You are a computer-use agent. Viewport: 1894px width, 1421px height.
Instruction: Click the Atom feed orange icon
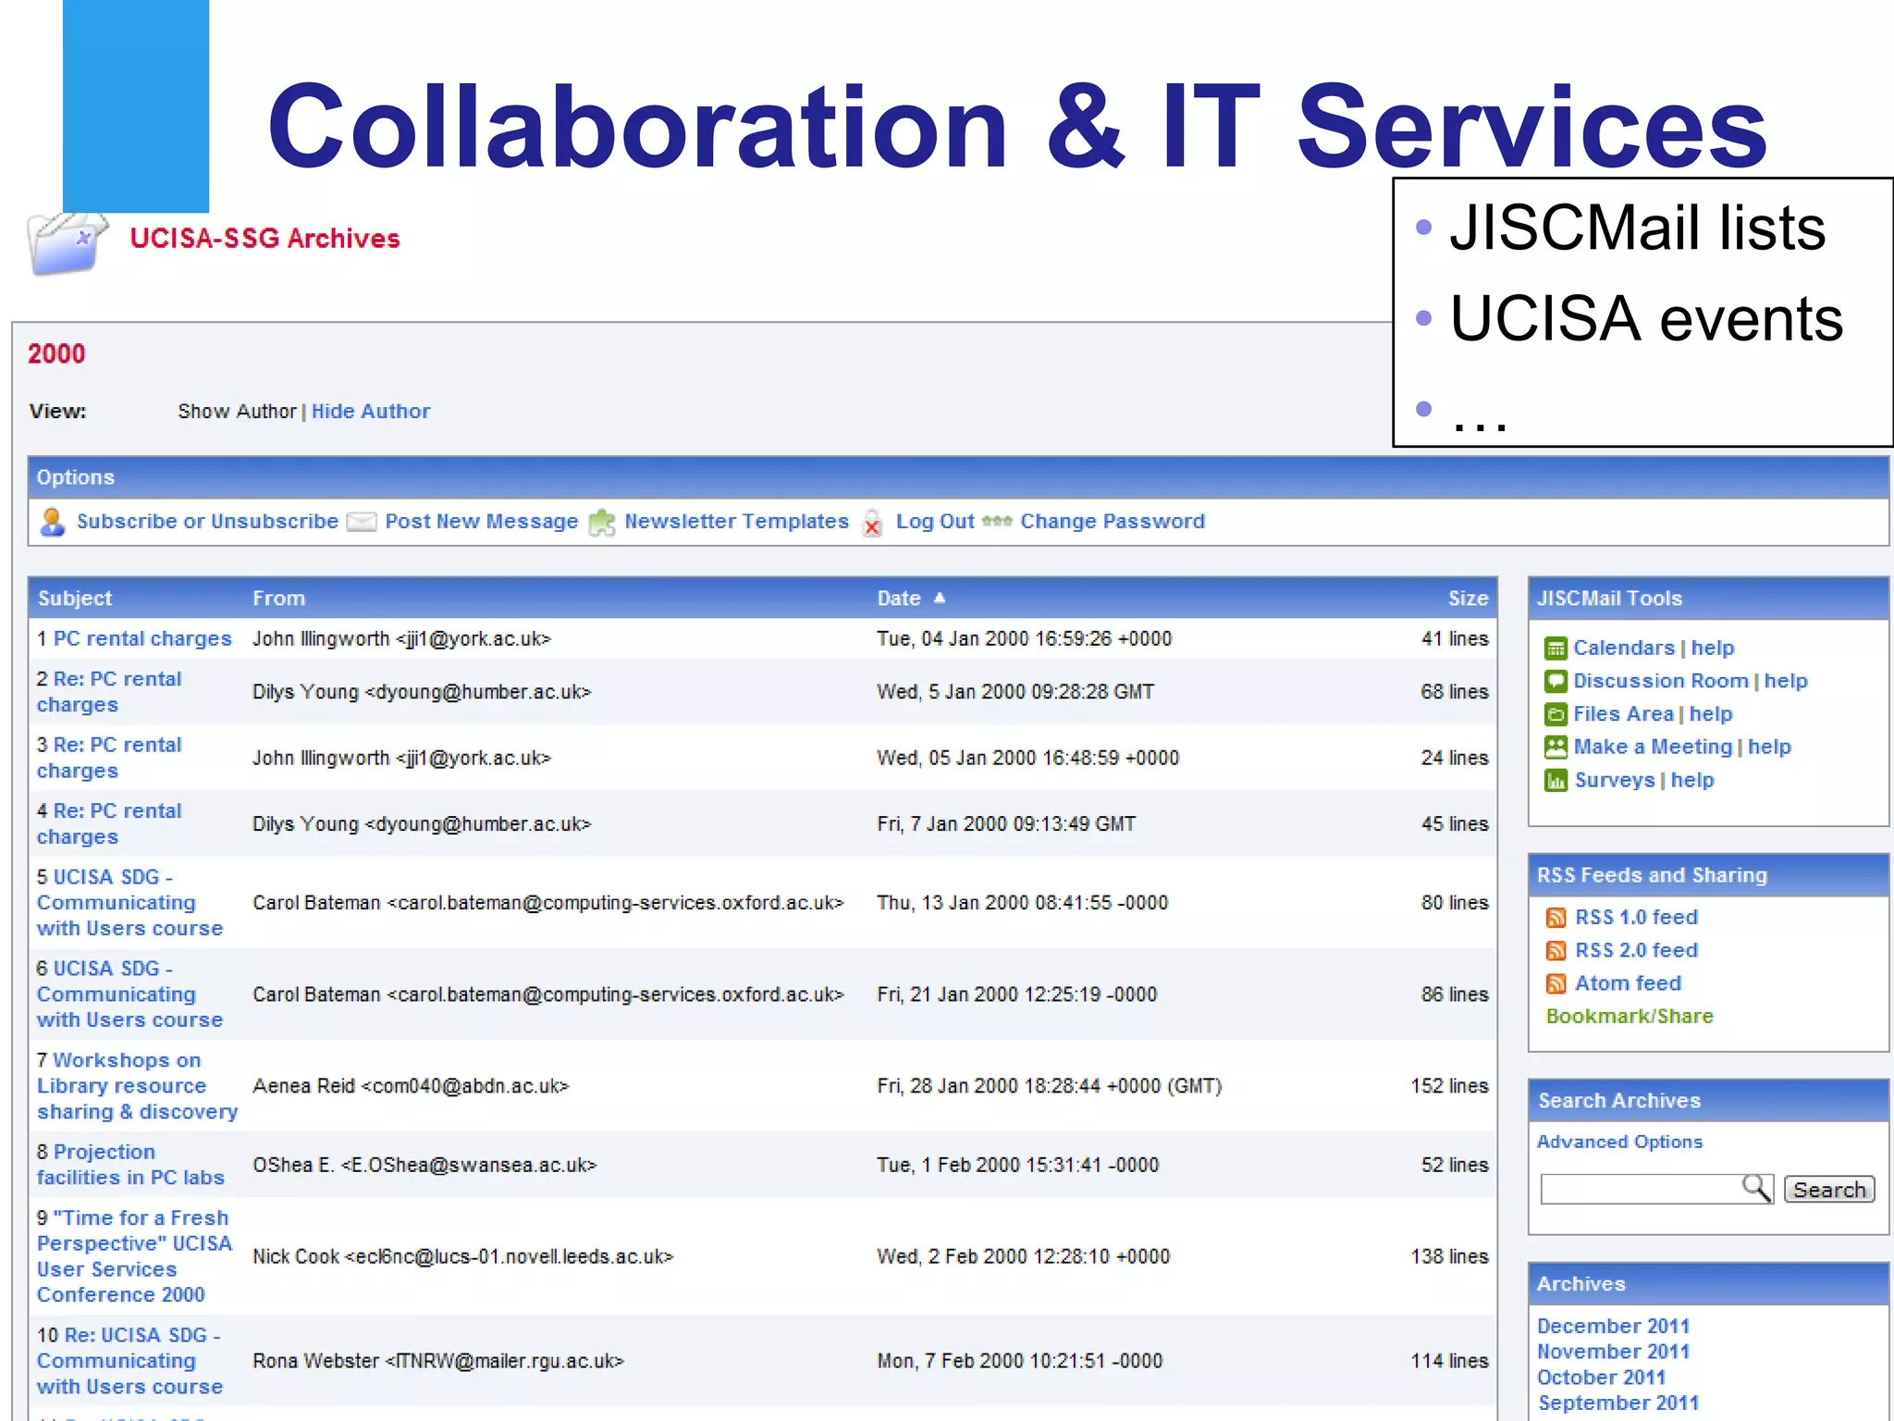pyautogui.click(x=1556, y=984)
